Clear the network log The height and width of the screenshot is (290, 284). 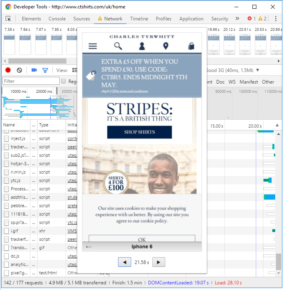point(19,70)
